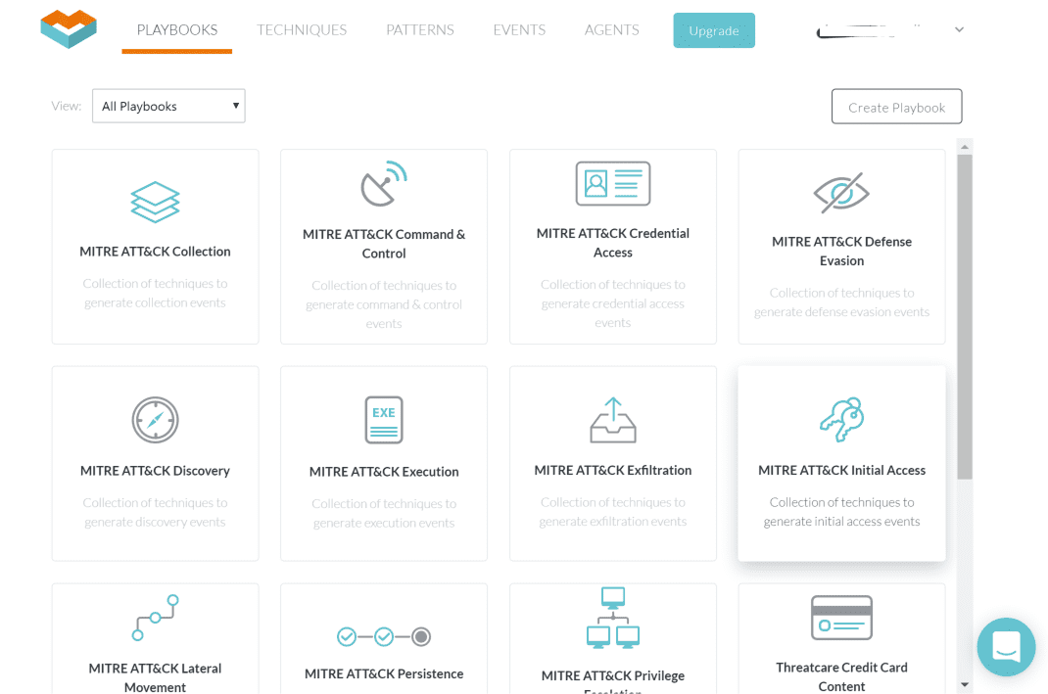Select MITRE ATT&CK Lateral Movement title
Viewport: 1048px width, 694px height.
[155, 677]
